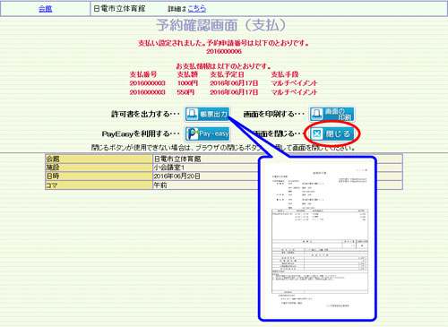Image resolution: width=448 pixels, height=327 pixels.
Task: Click 日電市立体育館 in the detail table
Action: 177,159
